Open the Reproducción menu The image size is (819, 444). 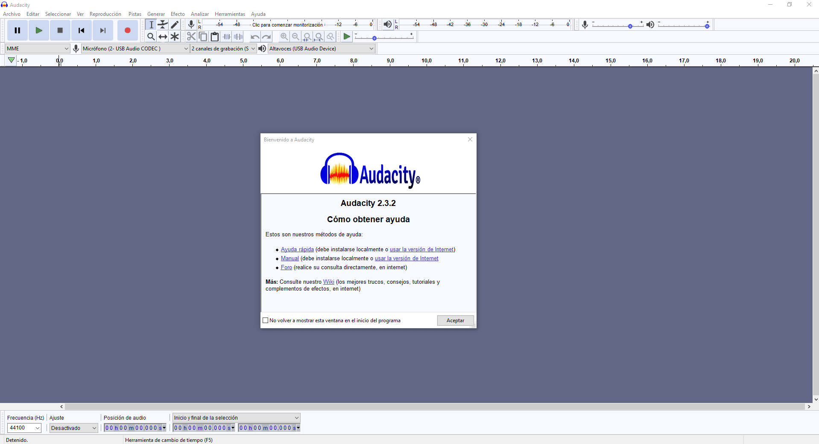(x=105, y=14)
